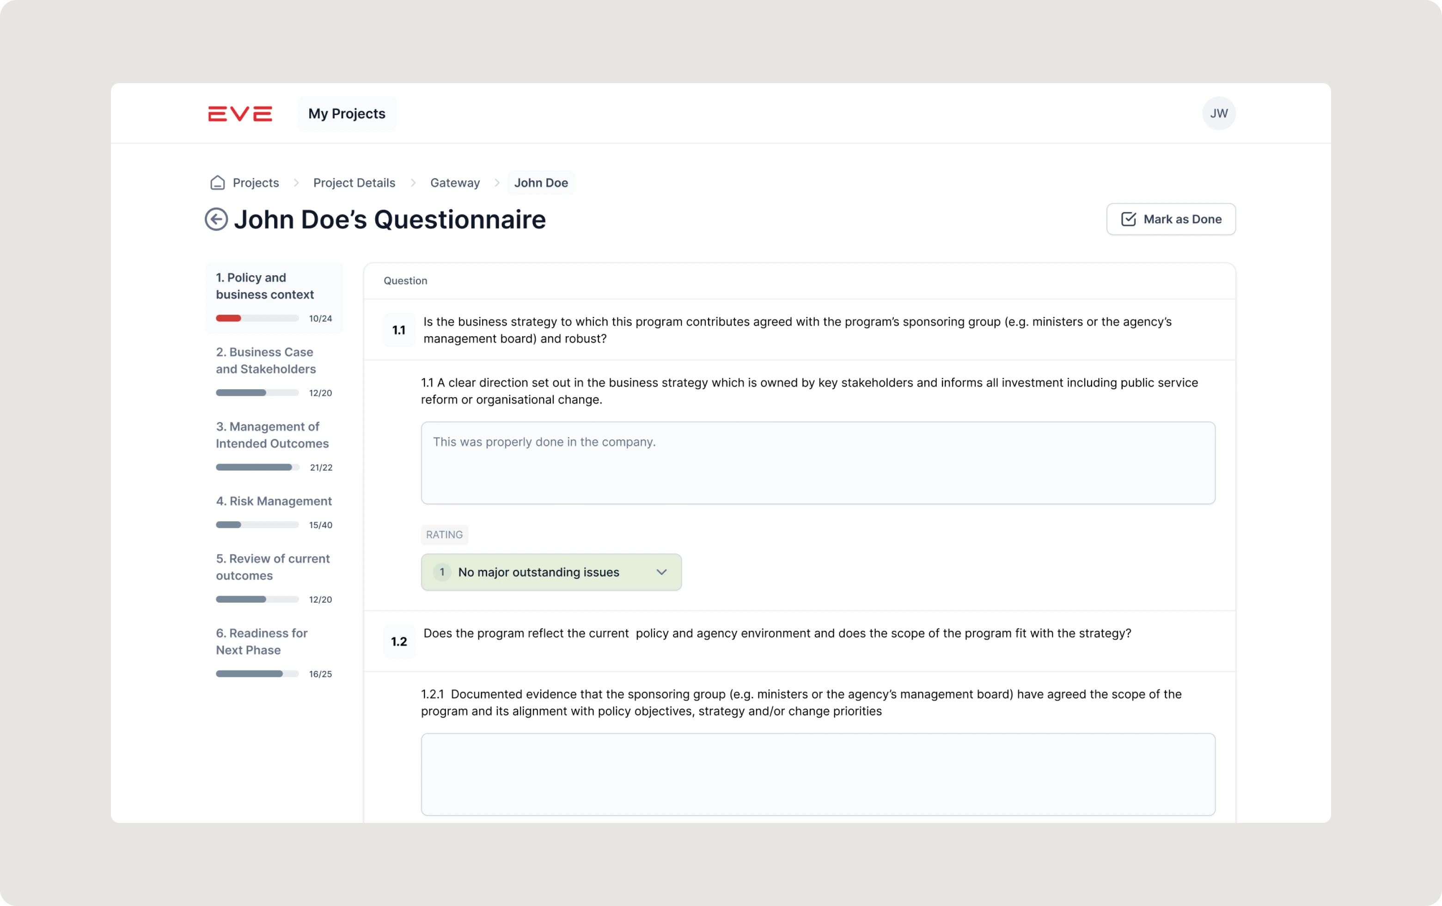Viewport: 1442px width, 906px height.
Task: Click the John Doe's Questionnaire heading
Action: point(389,219)
